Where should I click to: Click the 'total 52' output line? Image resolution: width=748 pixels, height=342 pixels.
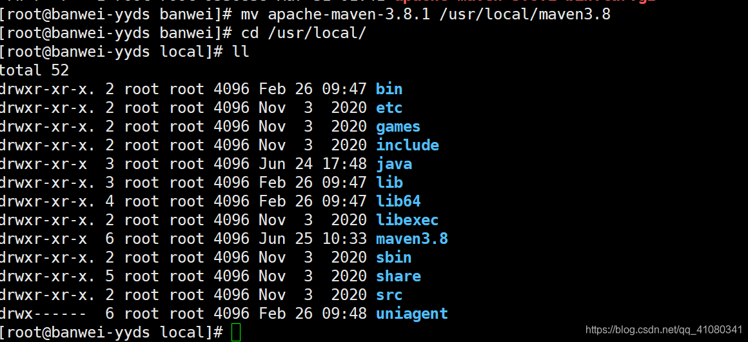(x=34, y=70)
